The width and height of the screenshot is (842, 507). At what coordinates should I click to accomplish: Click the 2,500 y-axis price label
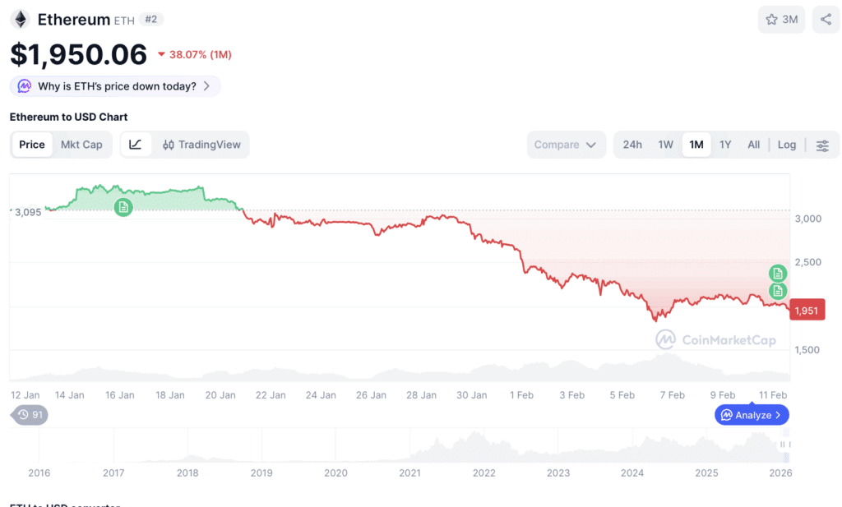click(808, 262)
